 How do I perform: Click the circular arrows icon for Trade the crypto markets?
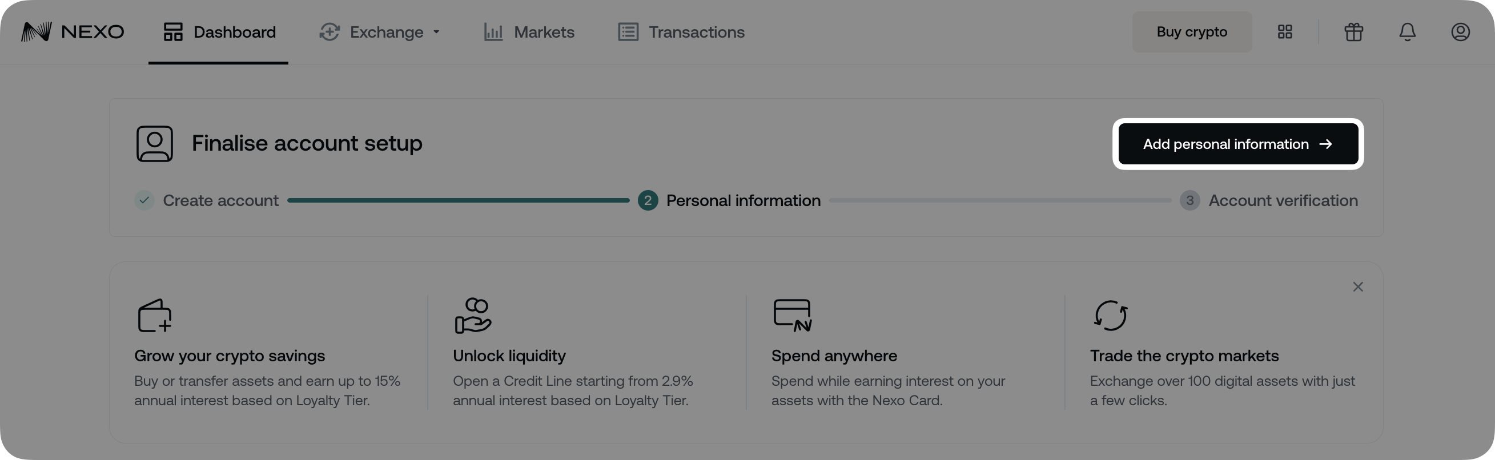pos(1111,316)
